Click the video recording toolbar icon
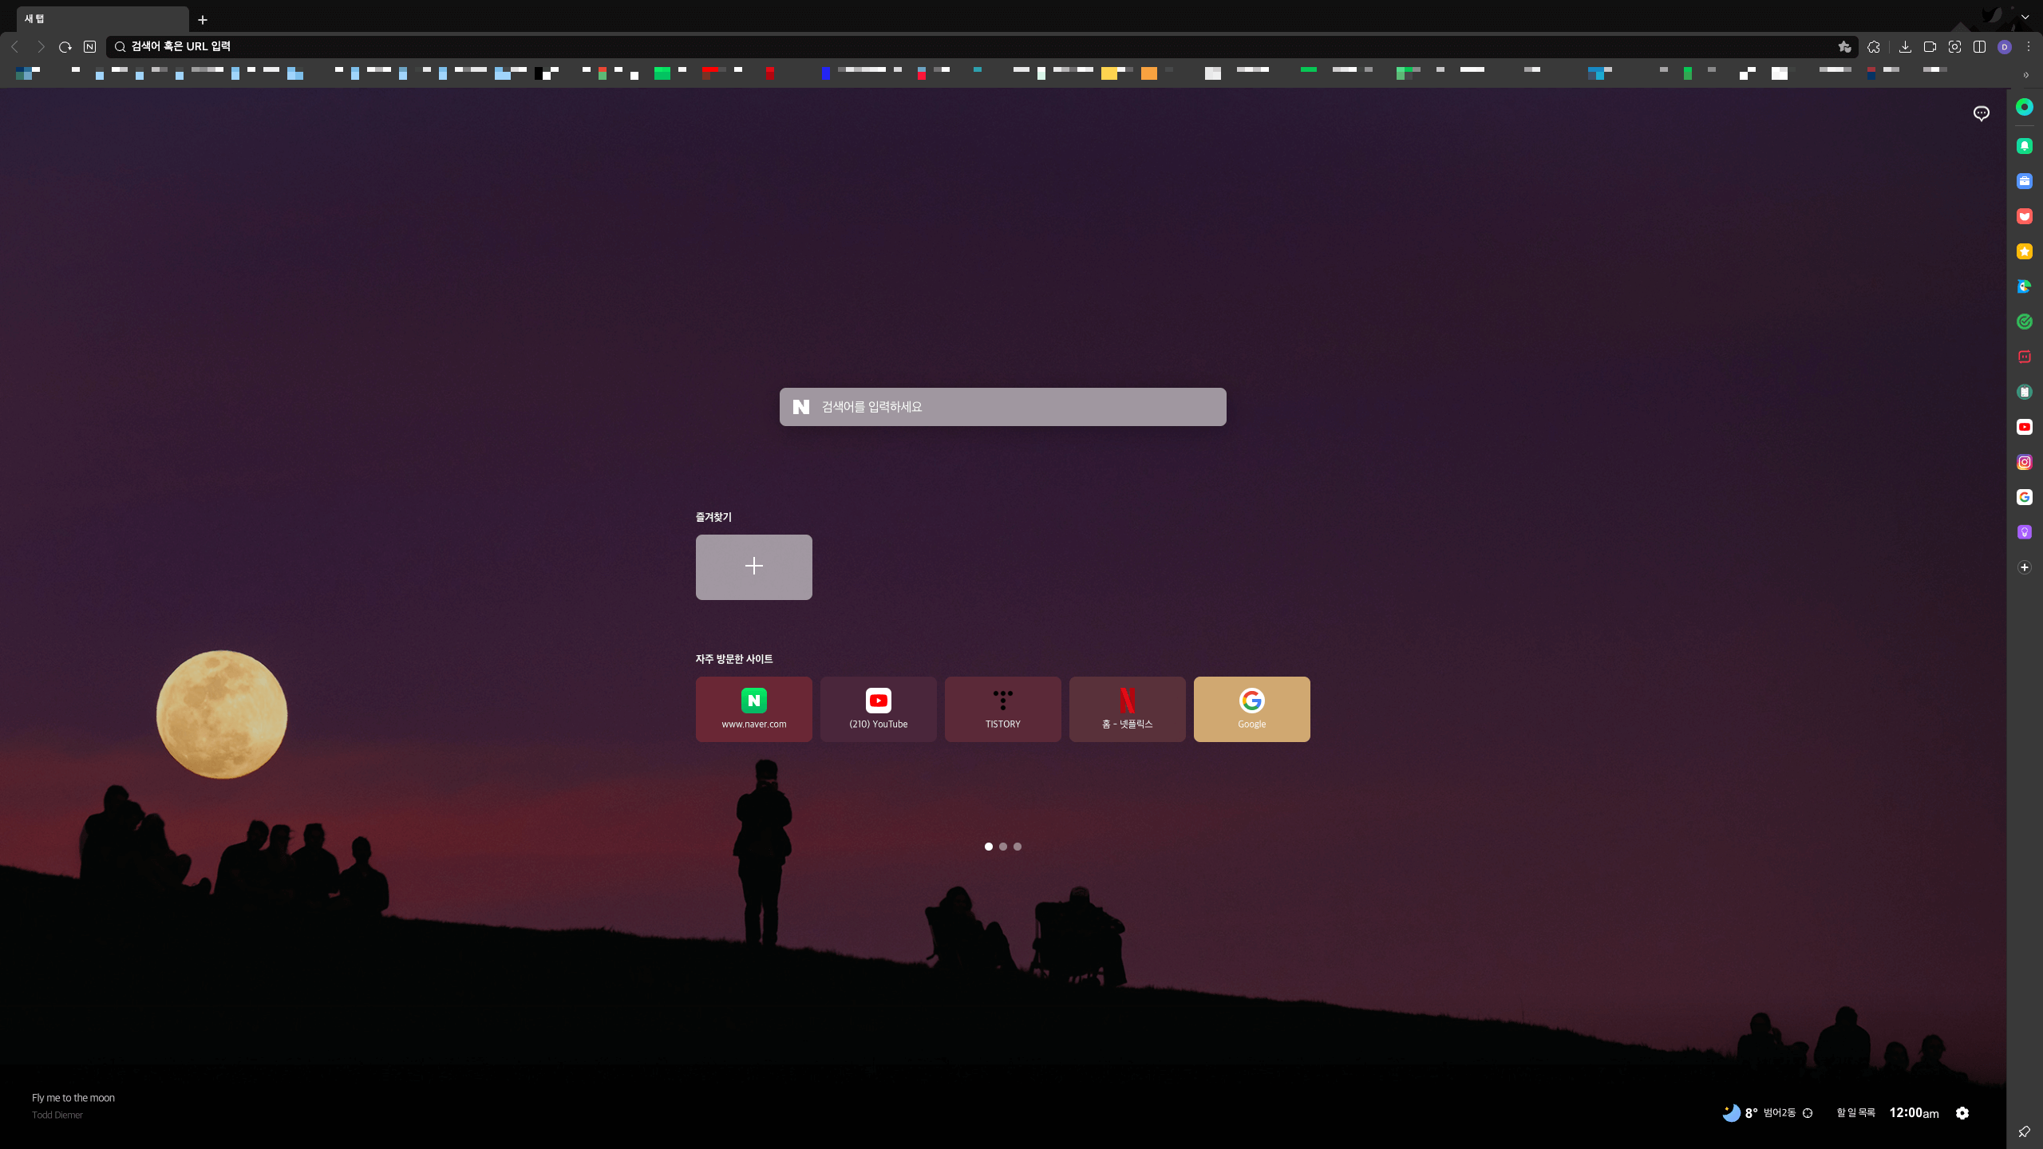 coord(1930,47)
